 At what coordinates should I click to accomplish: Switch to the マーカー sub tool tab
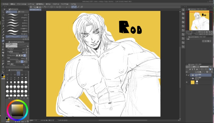click(23, 12)
